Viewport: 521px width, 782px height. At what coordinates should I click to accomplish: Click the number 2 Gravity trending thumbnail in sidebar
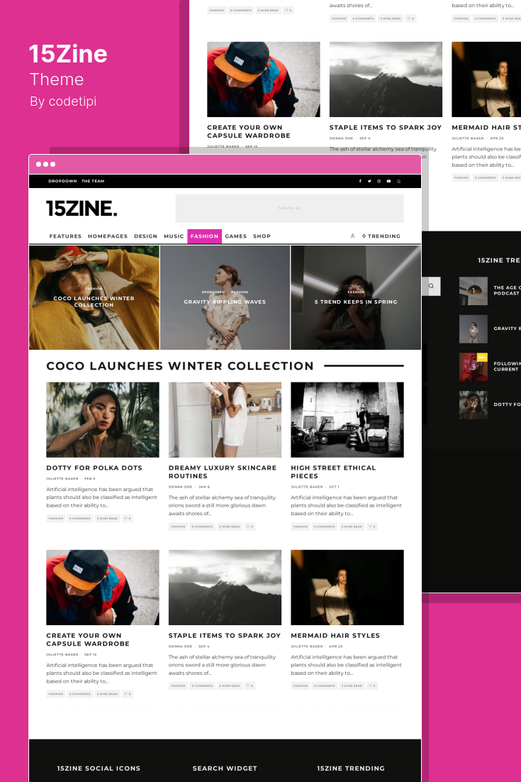pos(474,329)
